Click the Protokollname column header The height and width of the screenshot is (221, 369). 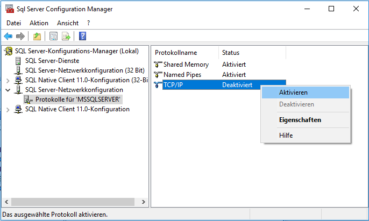pyautogui.click(x=185, y=53)
